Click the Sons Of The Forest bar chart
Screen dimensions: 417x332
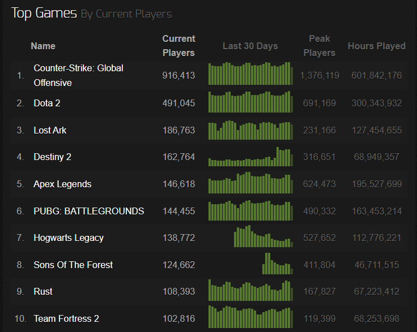click(x=278, y=264)
